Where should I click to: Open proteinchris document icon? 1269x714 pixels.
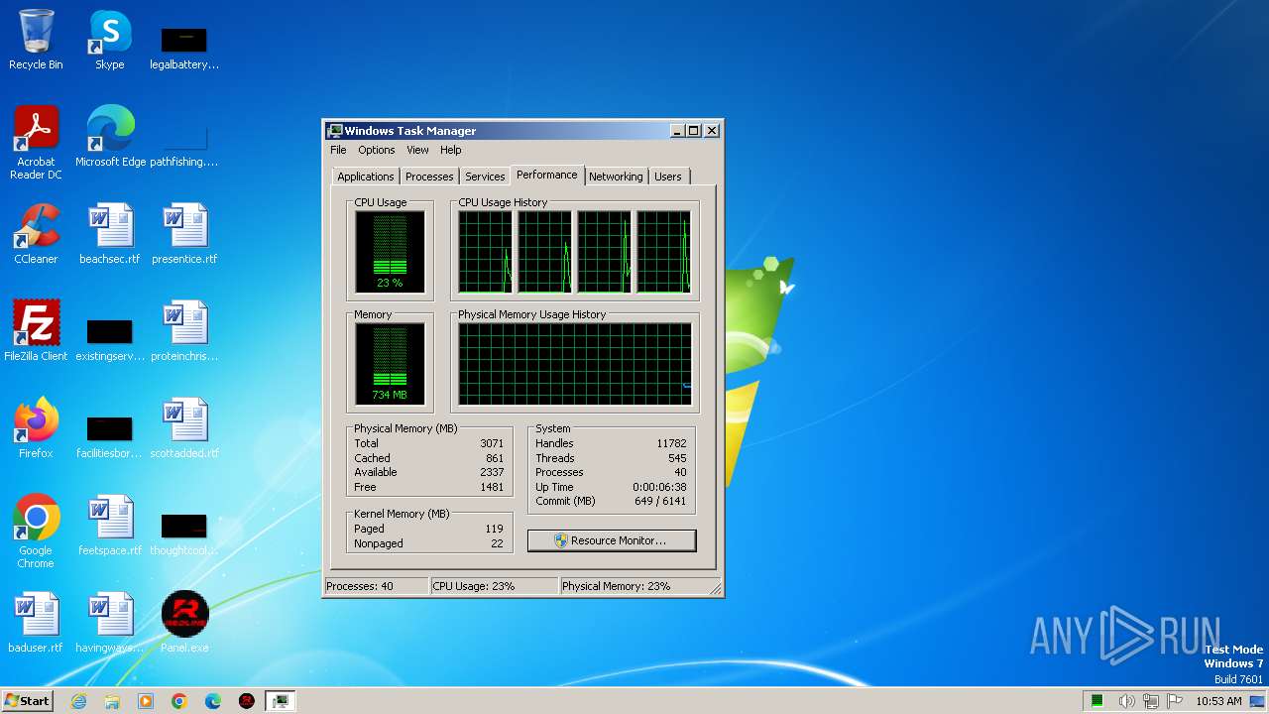(184, 330)
